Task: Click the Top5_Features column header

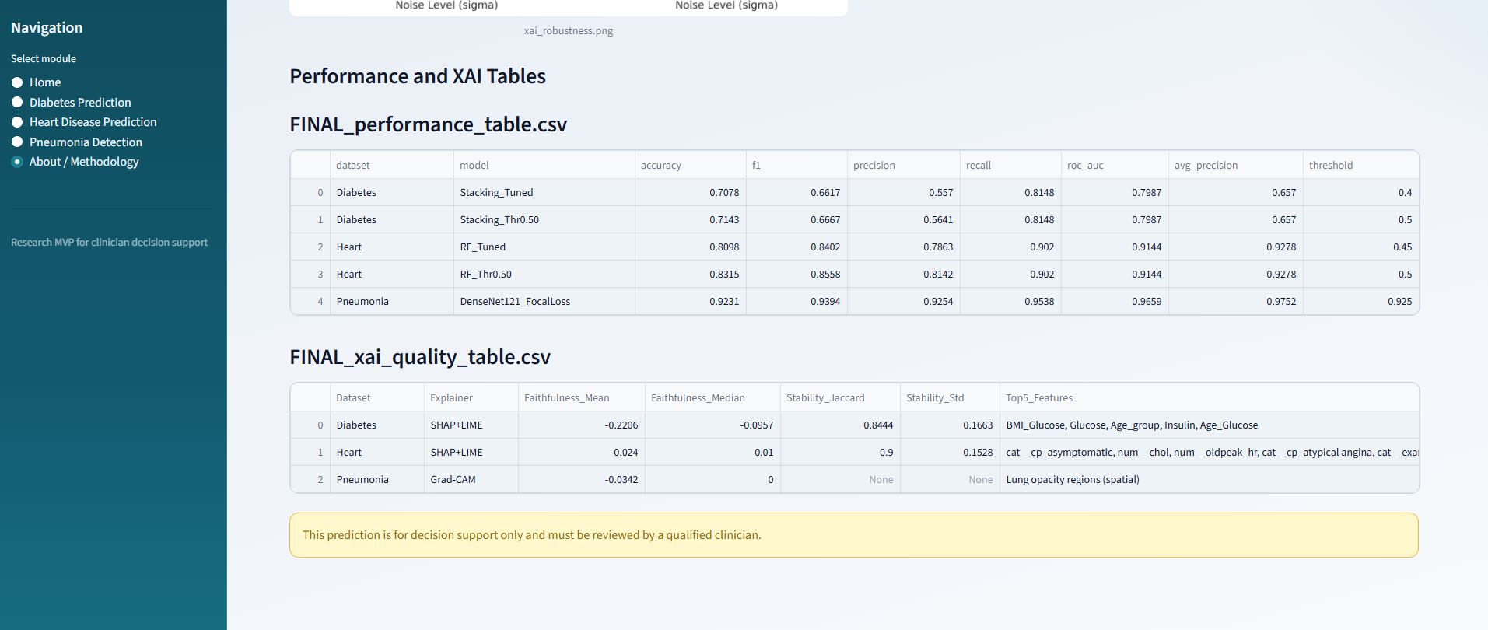Action: (x=1209, y=397)
